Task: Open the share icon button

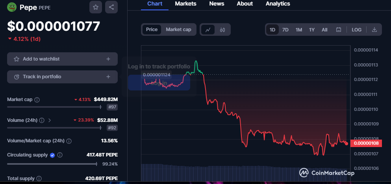Action: click(111, 7)
